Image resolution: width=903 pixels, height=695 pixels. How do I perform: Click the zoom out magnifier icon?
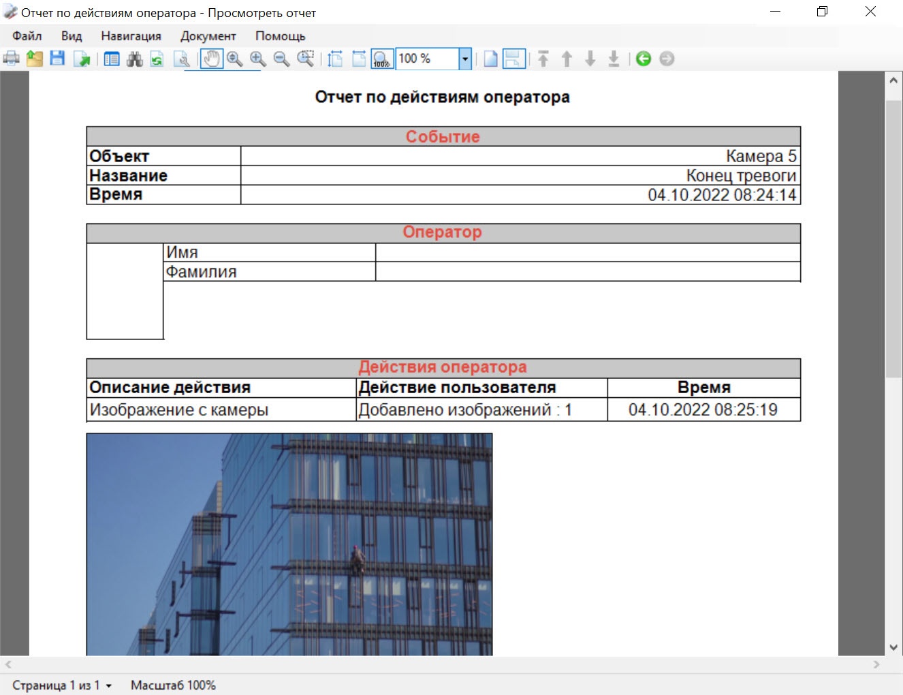pos(281,59)
